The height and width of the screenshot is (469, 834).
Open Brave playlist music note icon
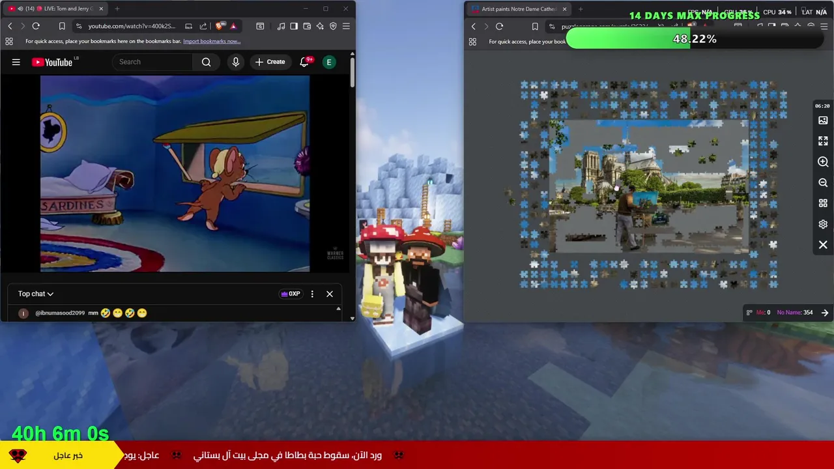(281, 26)
